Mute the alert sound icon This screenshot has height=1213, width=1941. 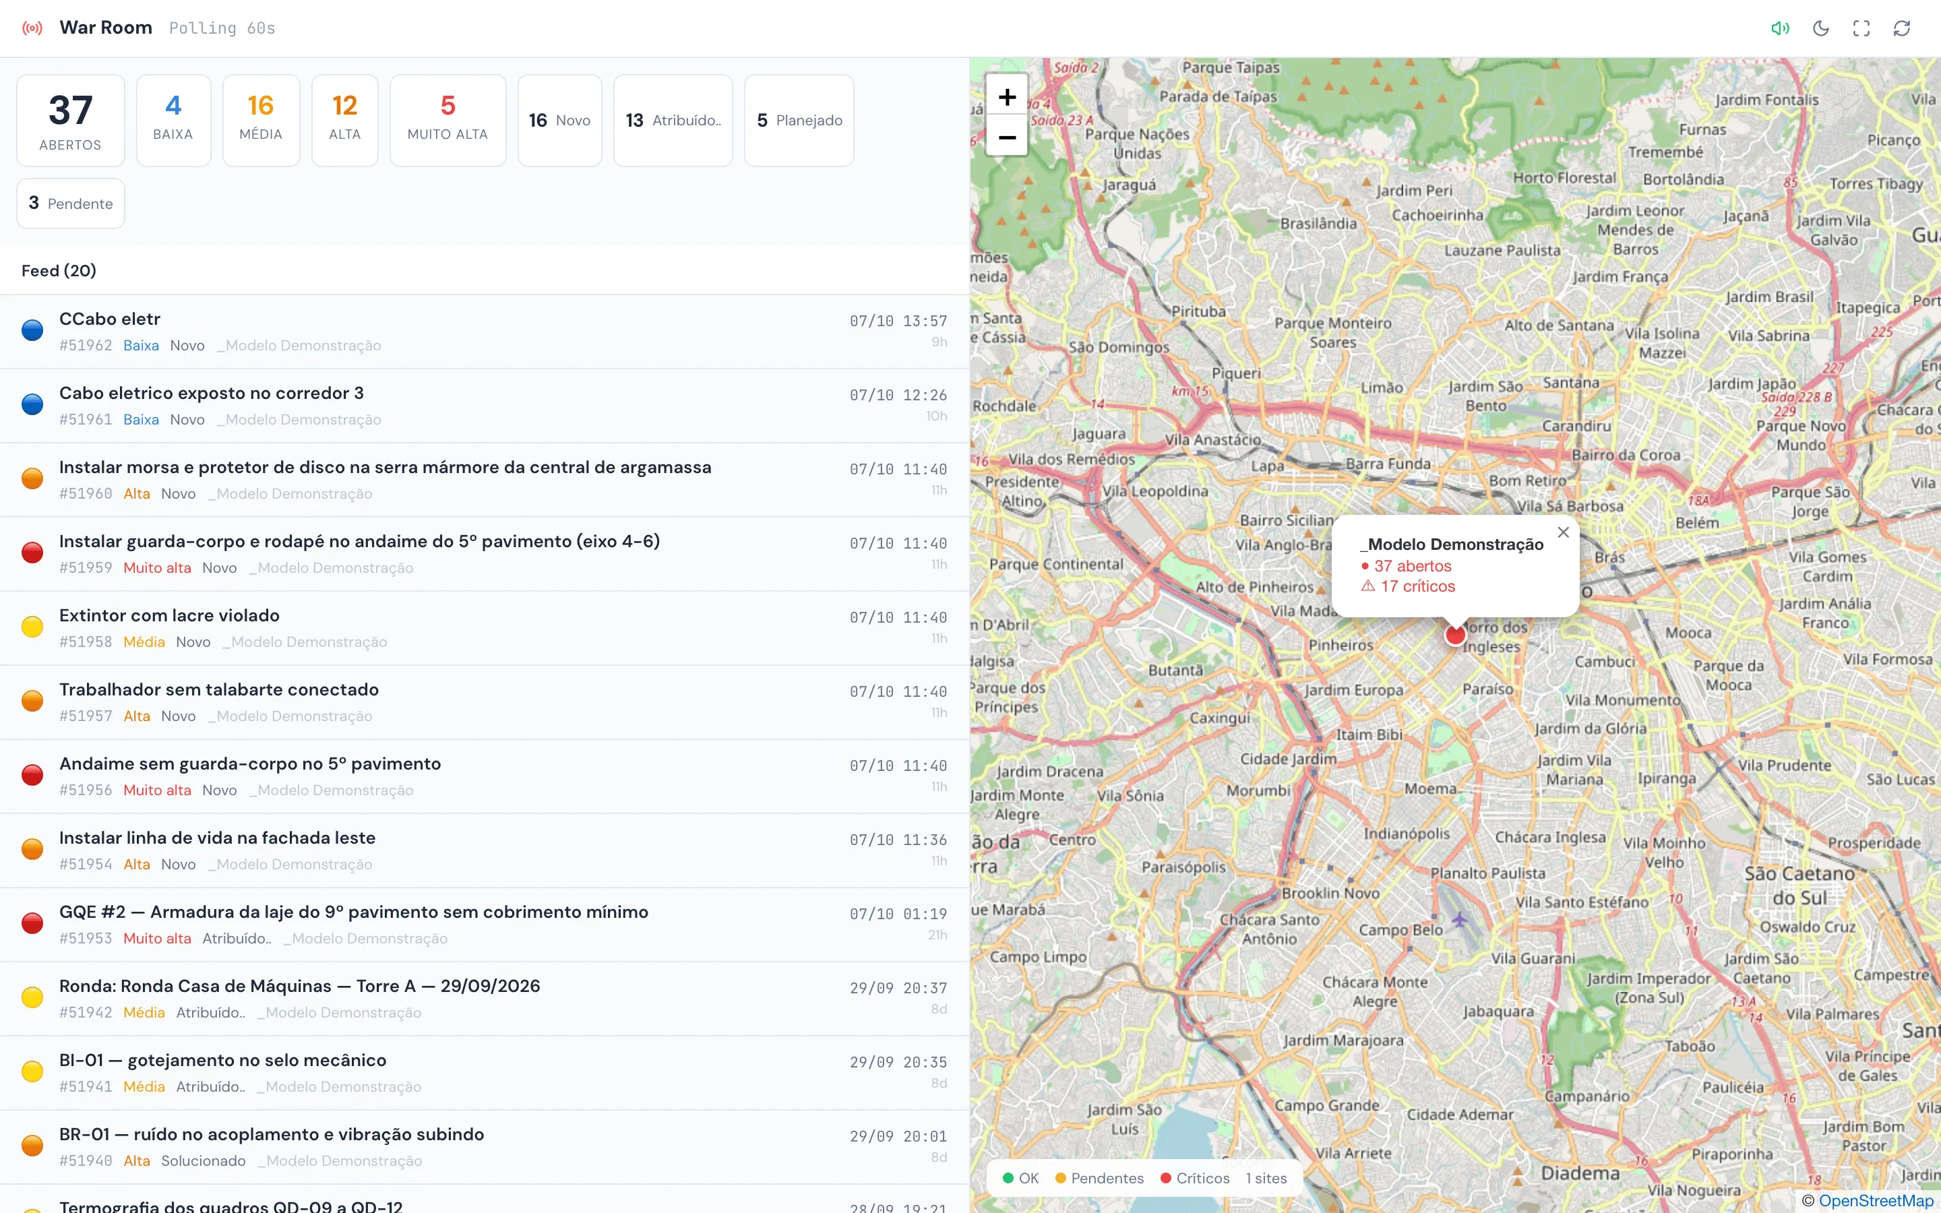(x=1780, y=28)
